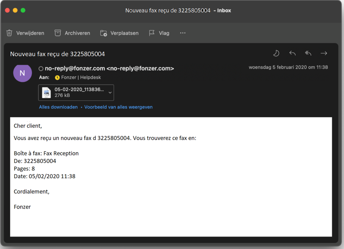Click the Pages: 8 line
This screenshot has width=344, height=249.
24,168
